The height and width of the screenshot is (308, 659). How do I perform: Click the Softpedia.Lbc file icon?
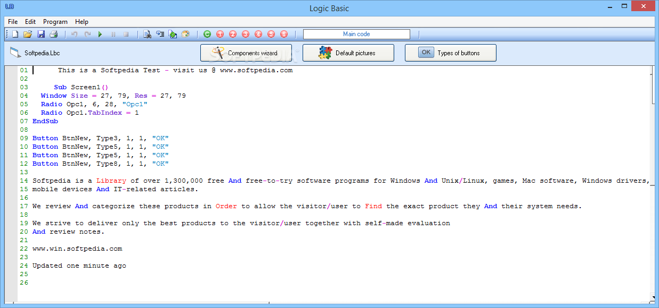pyautogui.click(x=15, y=53)
